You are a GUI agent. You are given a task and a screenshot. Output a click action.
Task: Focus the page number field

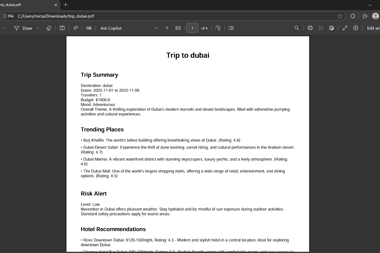pyautogui.click(x=192, y=28)
